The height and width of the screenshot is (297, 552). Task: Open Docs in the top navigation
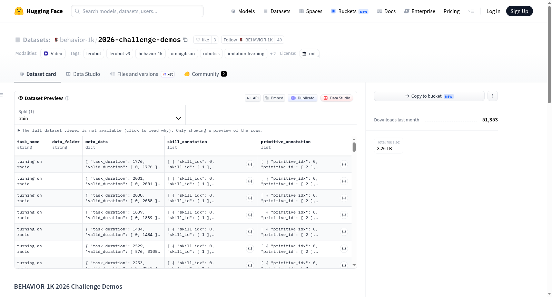(386, 11)
